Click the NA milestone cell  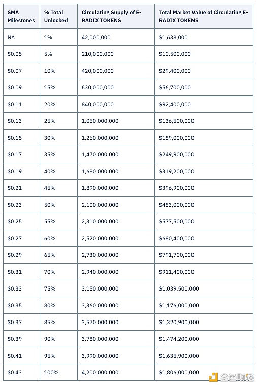(21, 37)
